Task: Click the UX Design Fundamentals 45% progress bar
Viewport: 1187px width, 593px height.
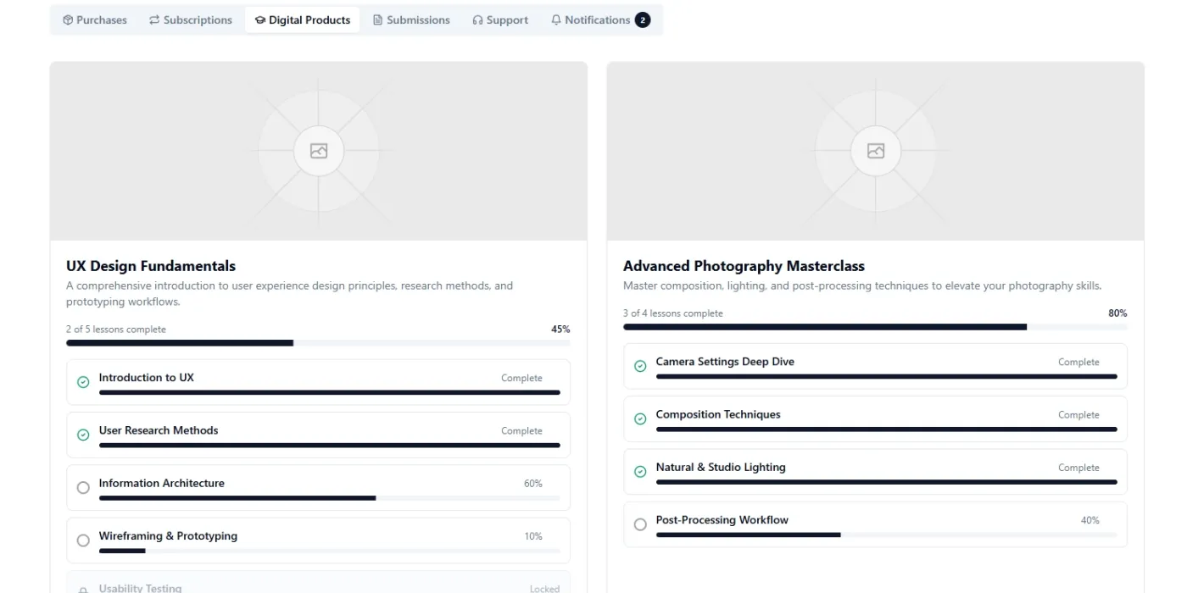Action: coord(318,343)
